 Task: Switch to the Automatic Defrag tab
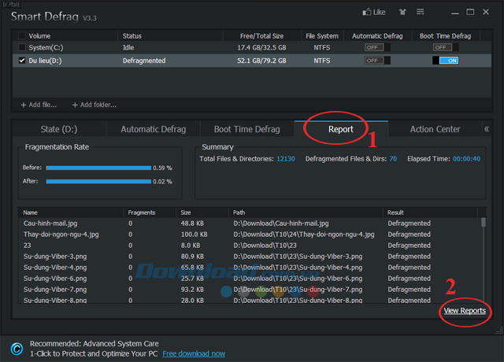tap(152, 129)
